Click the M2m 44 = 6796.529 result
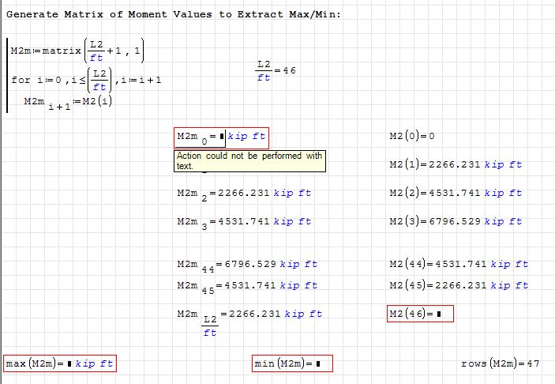Image resolution: width=555 pixels, height=384 pixels. tap(247, 265)
